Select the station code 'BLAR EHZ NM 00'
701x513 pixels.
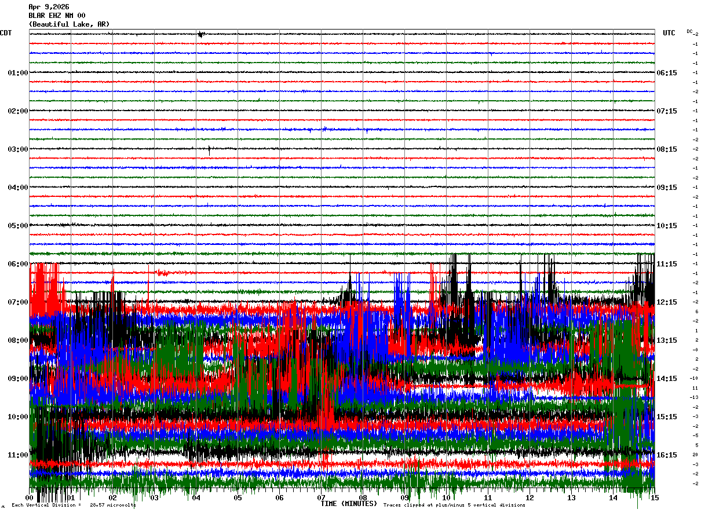[57, 16]
